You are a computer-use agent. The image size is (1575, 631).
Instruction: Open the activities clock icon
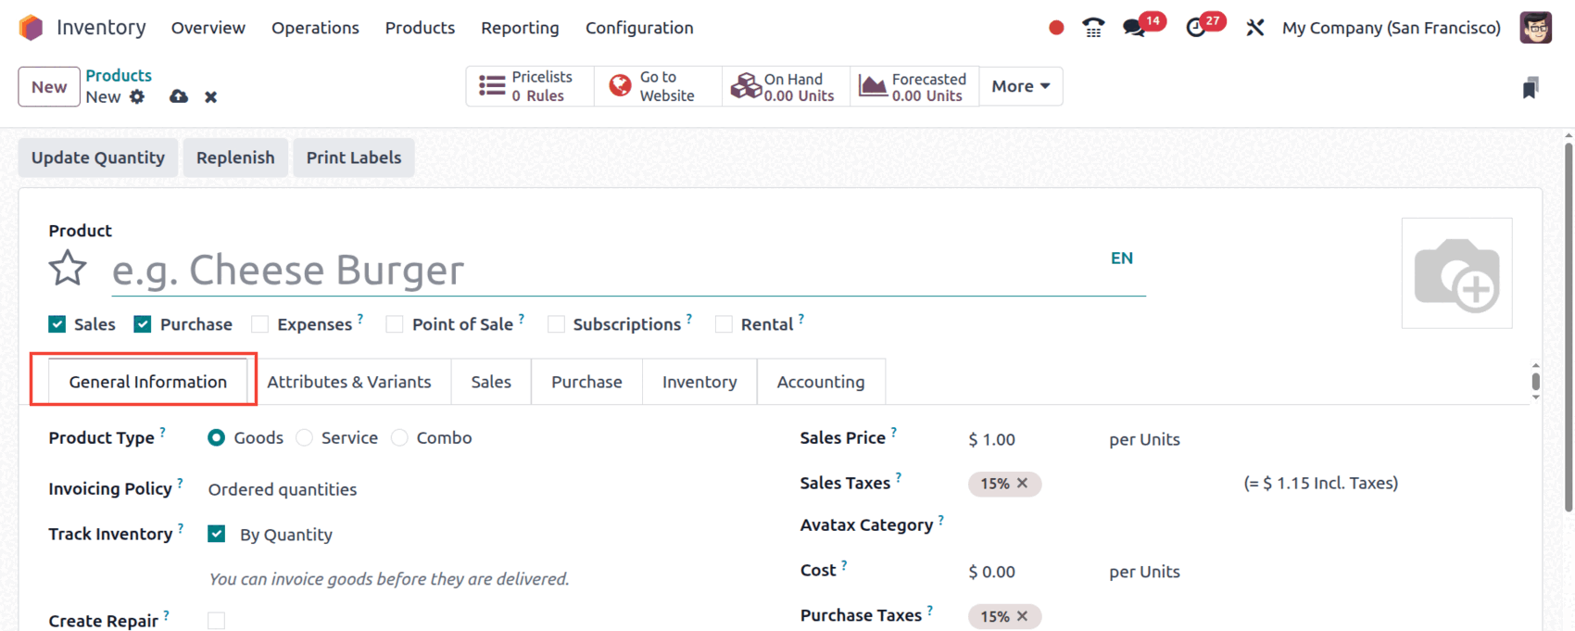click(x=1196, y=28)
